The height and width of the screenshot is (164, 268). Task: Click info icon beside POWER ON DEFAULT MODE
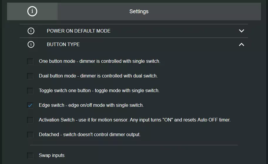click(x=31, y=31)
